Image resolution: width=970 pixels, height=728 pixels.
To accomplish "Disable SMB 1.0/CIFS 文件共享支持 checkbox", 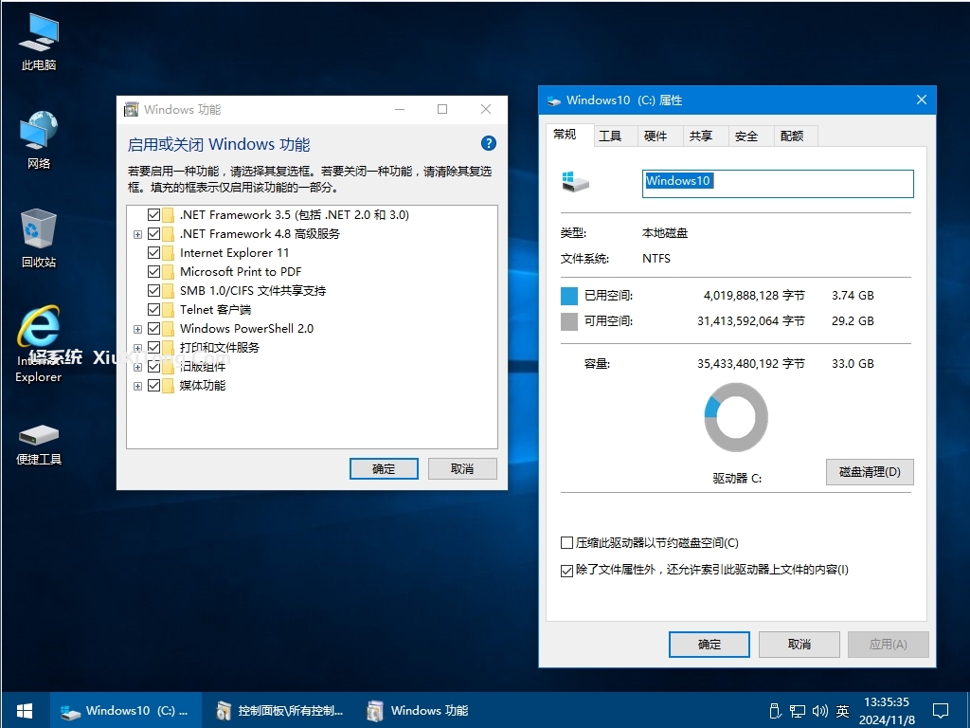I will pyautogui.click(x=154, y=290).
